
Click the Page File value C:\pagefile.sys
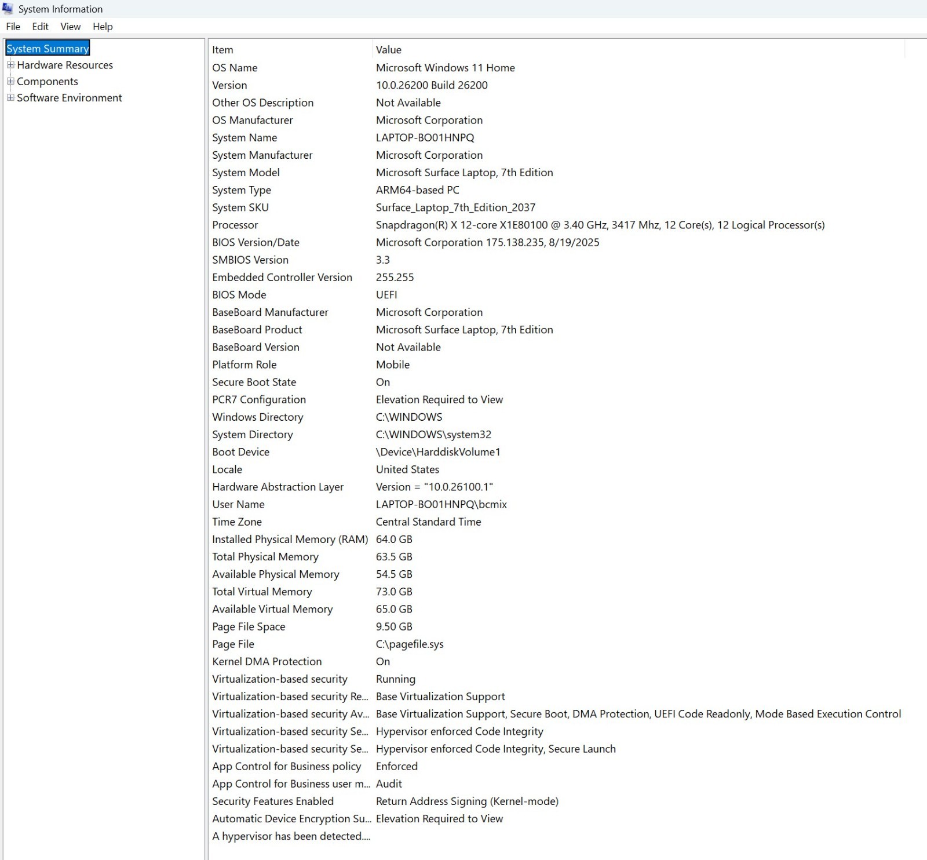point(410,644)
